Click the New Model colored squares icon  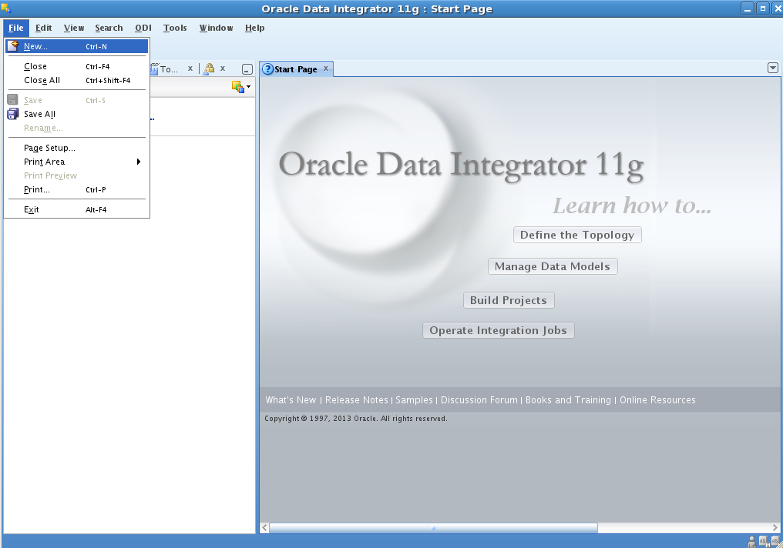(x=237, y=86)
